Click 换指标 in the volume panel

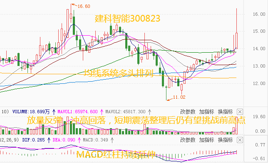225,112
